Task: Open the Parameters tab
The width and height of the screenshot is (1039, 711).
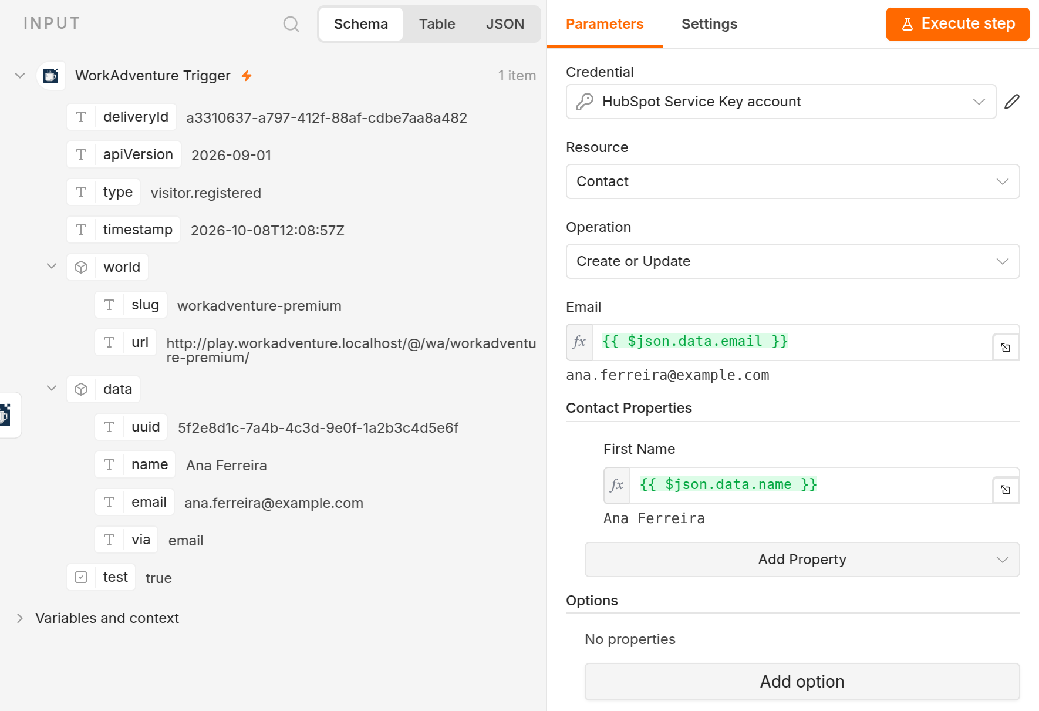Action: [x=605, y=24]
